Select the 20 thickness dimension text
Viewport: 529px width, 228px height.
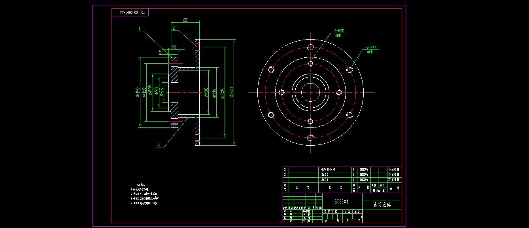click(174, 47)
